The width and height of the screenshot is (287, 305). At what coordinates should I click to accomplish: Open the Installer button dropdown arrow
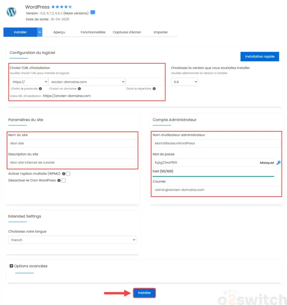[40, 32]
